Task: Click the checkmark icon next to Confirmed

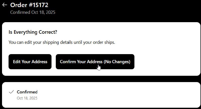Action: (11, 92)
